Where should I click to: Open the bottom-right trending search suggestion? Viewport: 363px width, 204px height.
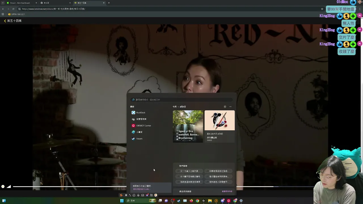pyautogui.click(x=218, y=182)
